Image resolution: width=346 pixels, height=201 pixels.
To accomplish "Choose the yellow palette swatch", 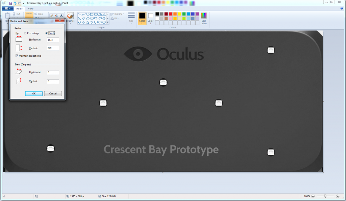I will (179, 14).
